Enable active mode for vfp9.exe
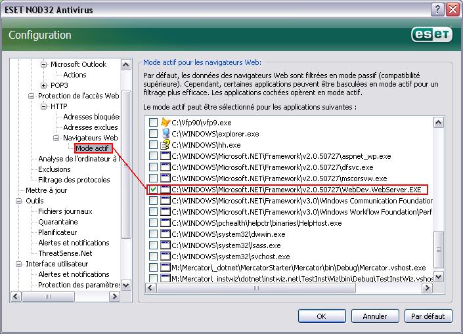The width and height of the screenshot is (463, 334). tap(153, 122)
